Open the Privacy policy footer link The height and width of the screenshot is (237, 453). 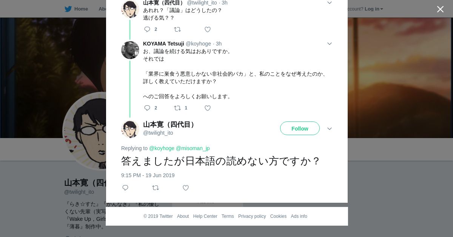pyautogui.click(x=252, y=216)
